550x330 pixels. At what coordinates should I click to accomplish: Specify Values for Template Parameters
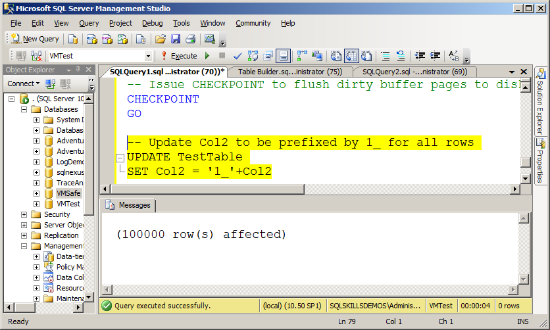453,56
